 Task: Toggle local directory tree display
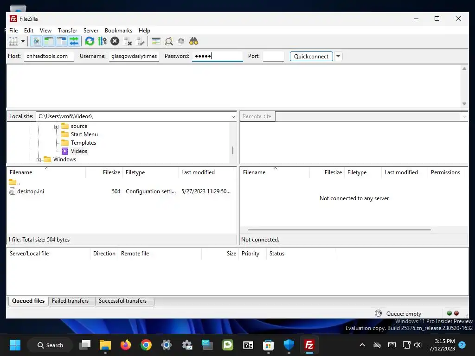[x=49, y=41]
